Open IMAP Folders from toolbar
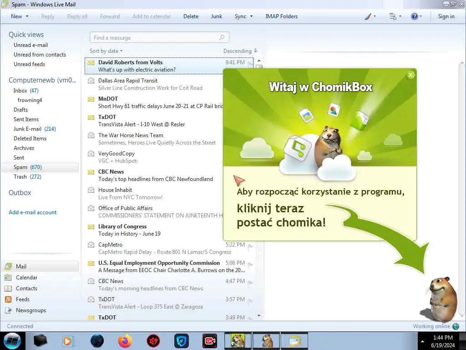 [281, 16]
